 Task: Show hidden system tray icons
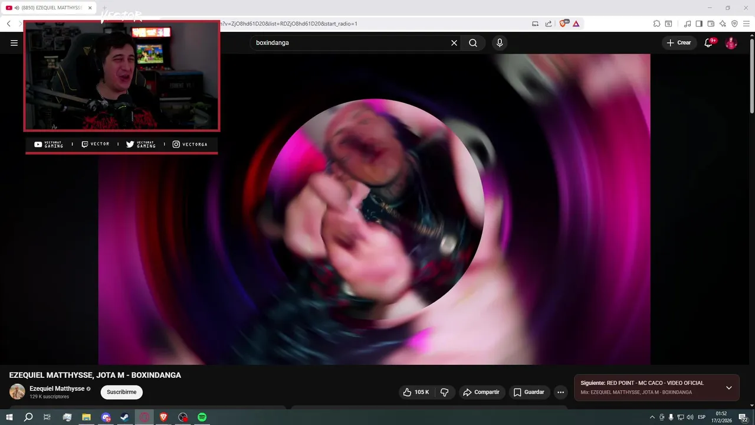[652, 417]
